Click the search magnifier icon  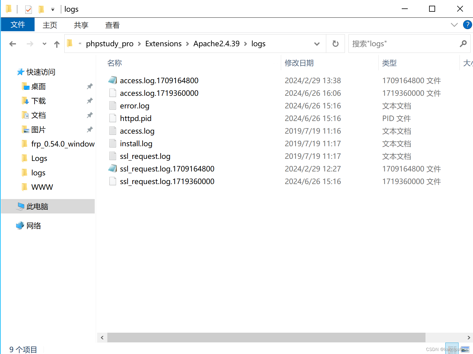click(x=463, y=44)
